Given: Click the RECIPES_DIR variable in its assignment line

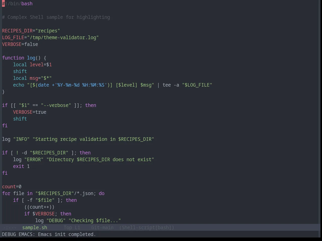Looking at the screenshot, I should [17, 31].
